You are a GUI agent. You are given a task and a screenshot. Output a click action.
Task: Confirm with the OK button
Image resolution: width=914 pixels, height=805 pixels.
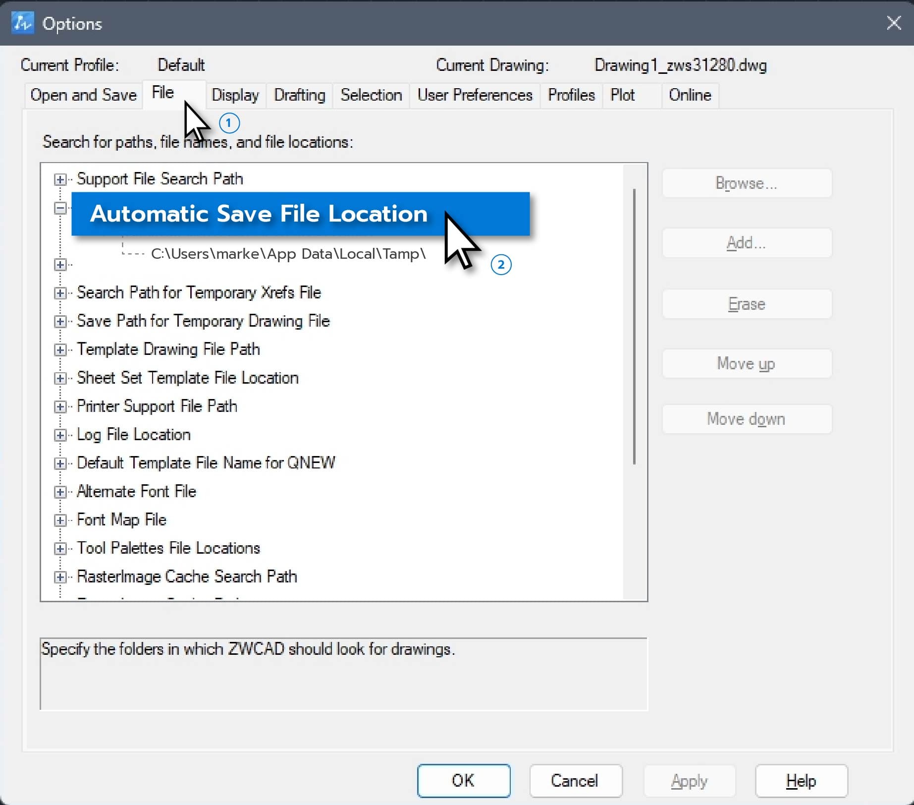point(464,781)
